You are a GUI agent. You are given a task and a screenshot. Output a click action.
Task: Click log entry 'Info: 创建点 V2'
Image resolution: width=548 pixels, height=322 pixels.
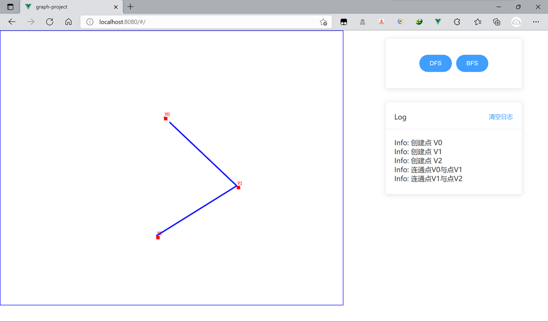pyautogui.click(x=418, y=161)
